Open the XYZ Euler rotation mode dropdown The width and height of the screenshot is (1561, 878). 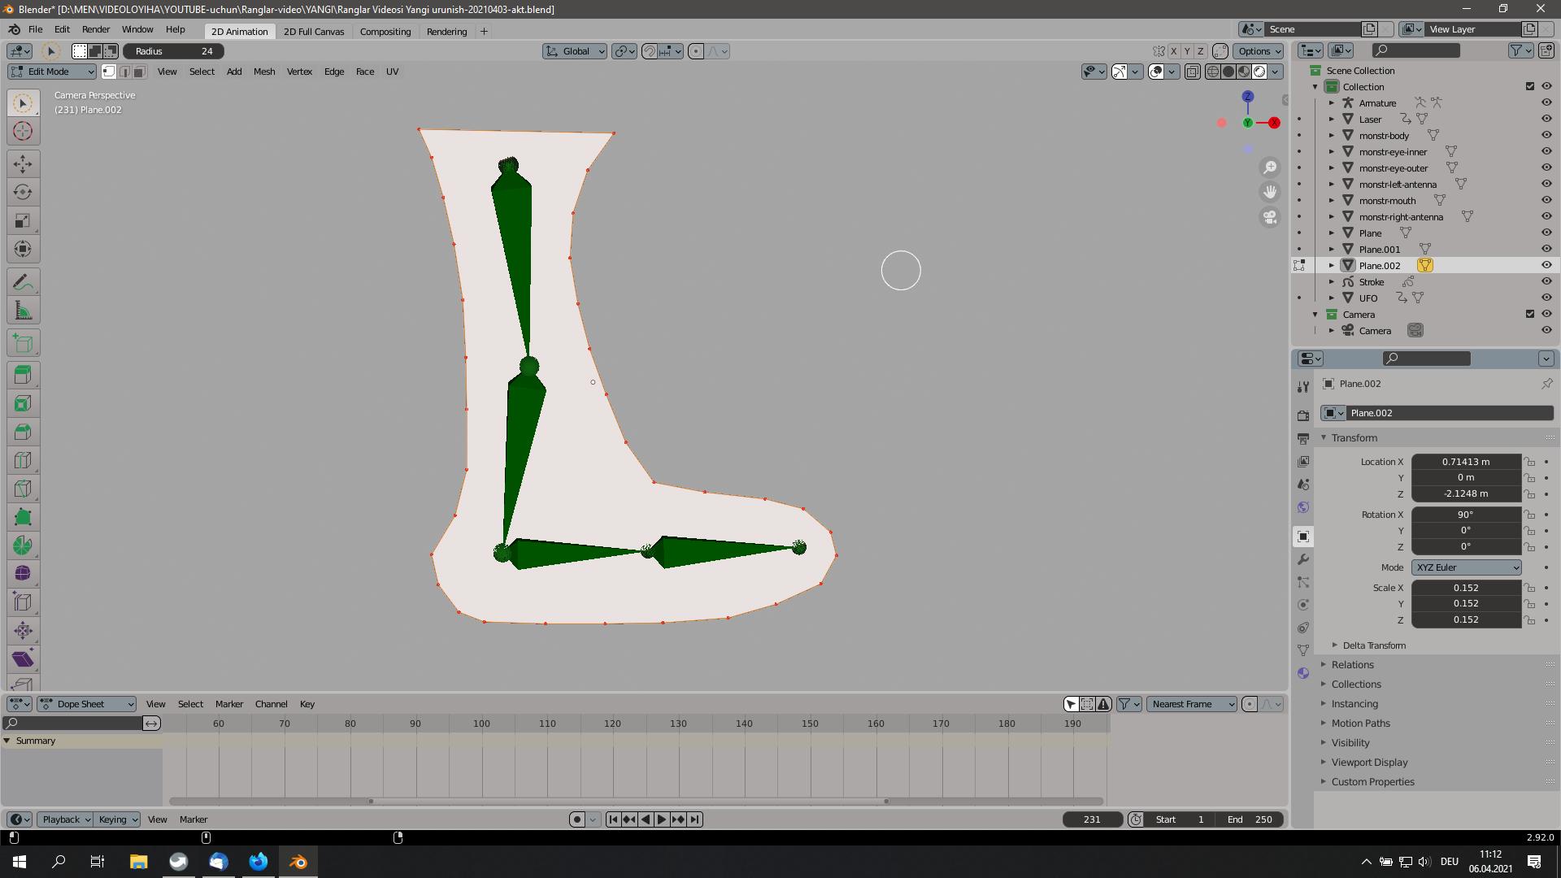tap(1466, 567)
